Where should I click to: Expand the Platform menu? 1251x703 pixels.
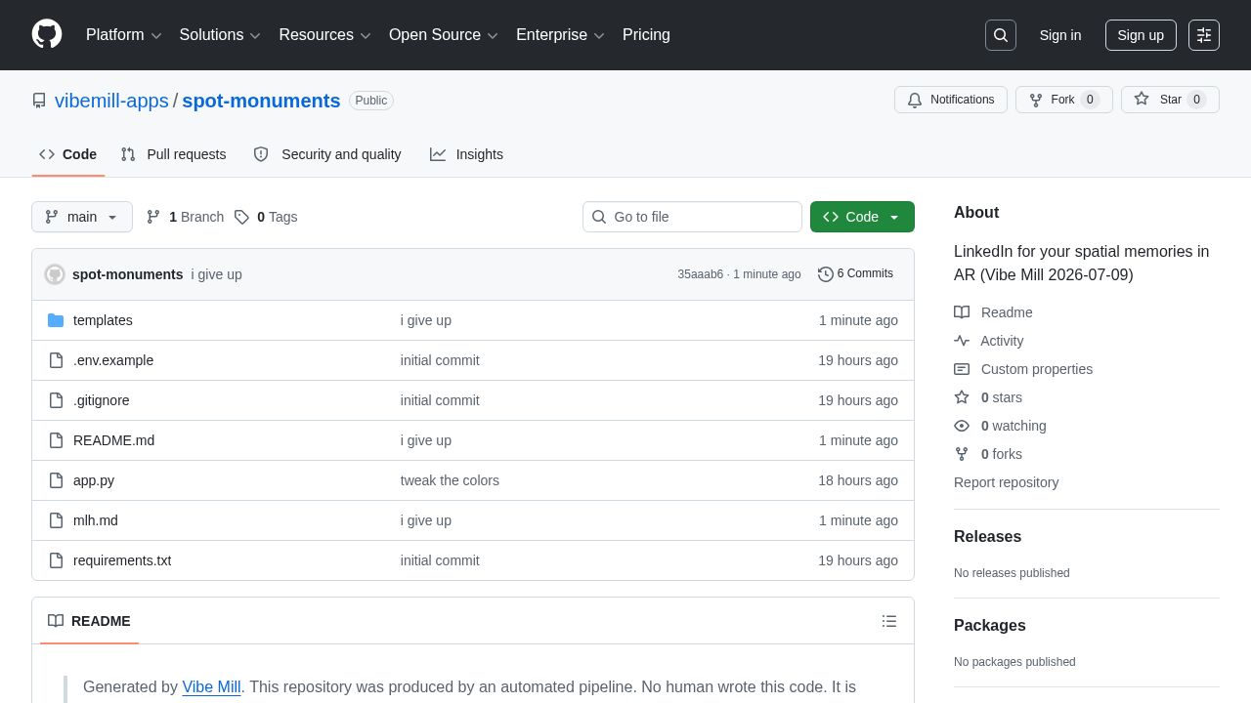124,35
